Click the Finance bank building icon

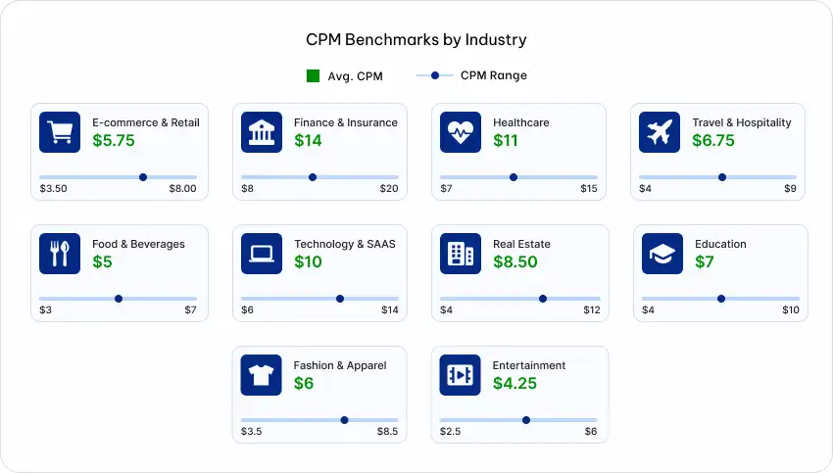262,132
